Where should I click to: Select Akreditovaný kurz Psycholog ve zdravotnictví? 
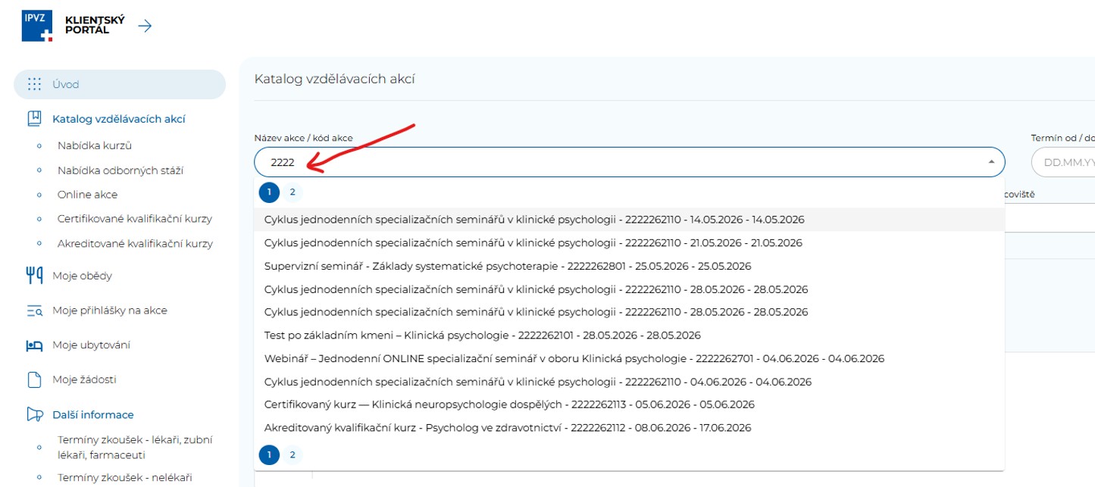point(629,428)
